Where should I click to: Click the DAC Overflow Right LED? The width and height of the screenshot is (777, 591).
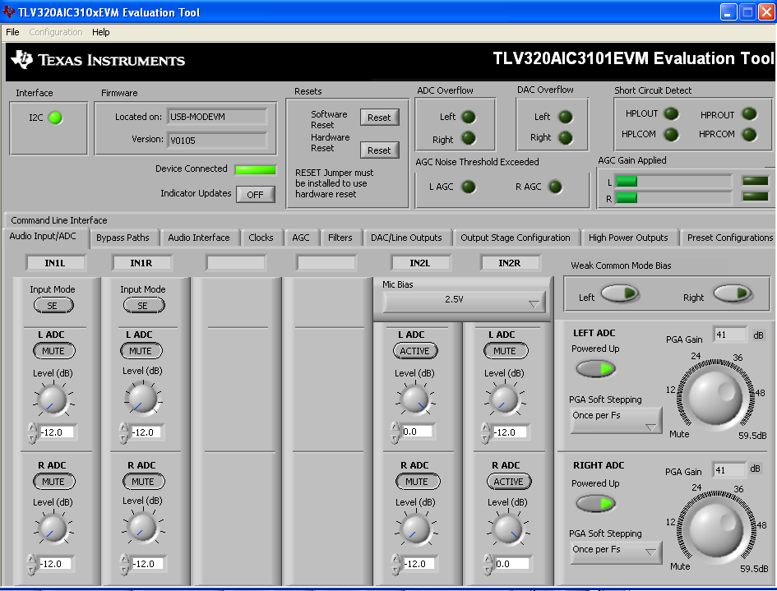pos(565,137)
